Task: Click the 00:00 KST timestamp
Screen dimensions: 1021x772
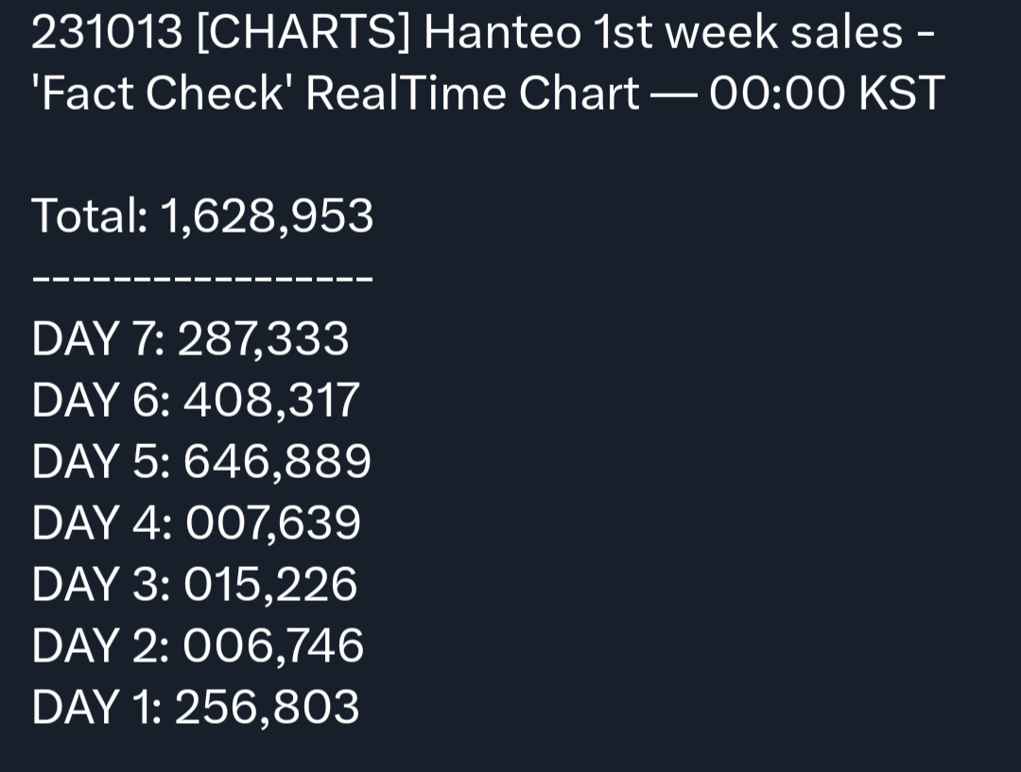Action: [826, 94]
